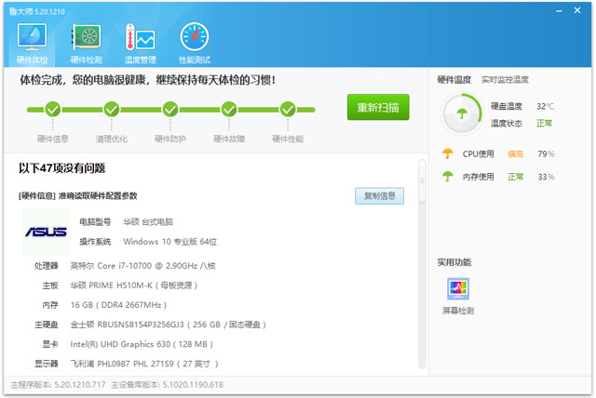
Task: Click the 硬件故障 green checkmark step
Action: coord(229,110)
